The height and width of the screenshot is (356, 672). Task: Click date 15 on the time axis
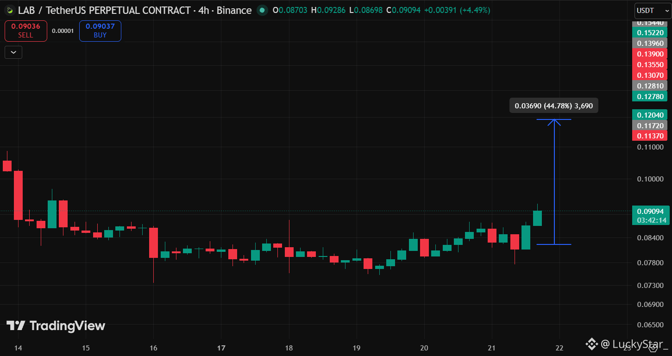pos(86,348)
